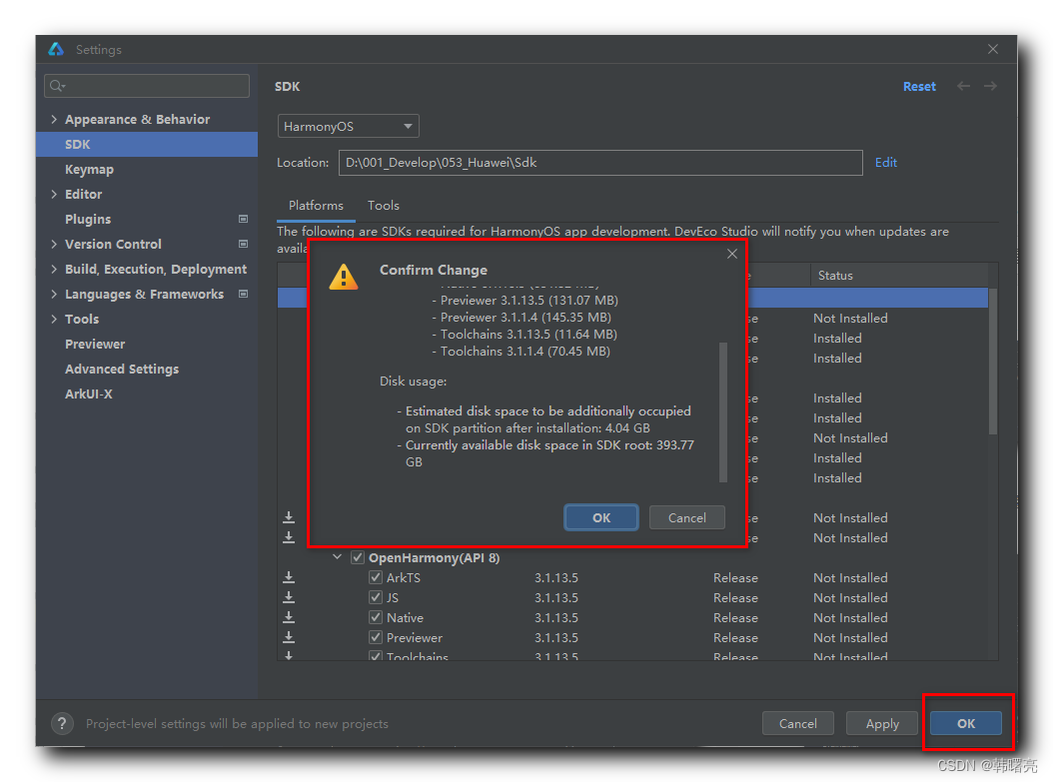Toggle the JS 3.1.13.5 checkbox
The height and width of the screenshot is (782, 1053).
click(x=376, y=598)
